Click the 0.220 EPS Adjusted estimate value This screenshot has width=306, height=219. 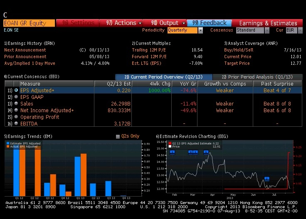click(124, 91)
